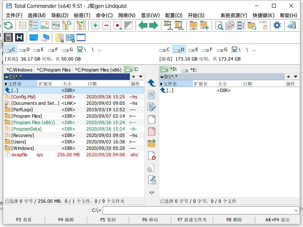Select drive F in the right drive bar
This screenshot has width=303, height=227.
click(x=207, y=50)
